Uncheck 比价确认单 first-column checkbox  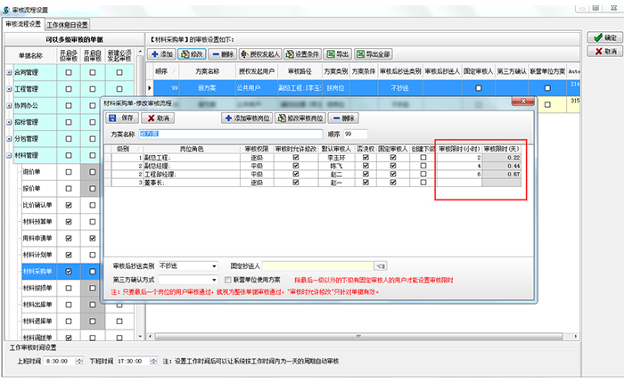[68, 206]
